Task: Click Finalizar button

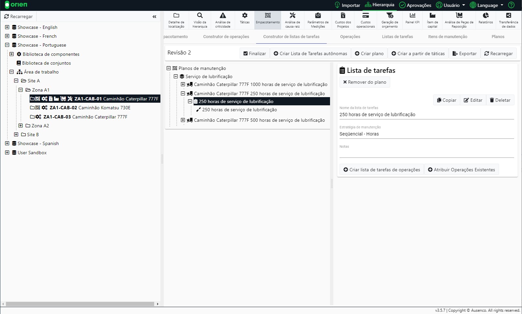Action: [x=255, y=53]
